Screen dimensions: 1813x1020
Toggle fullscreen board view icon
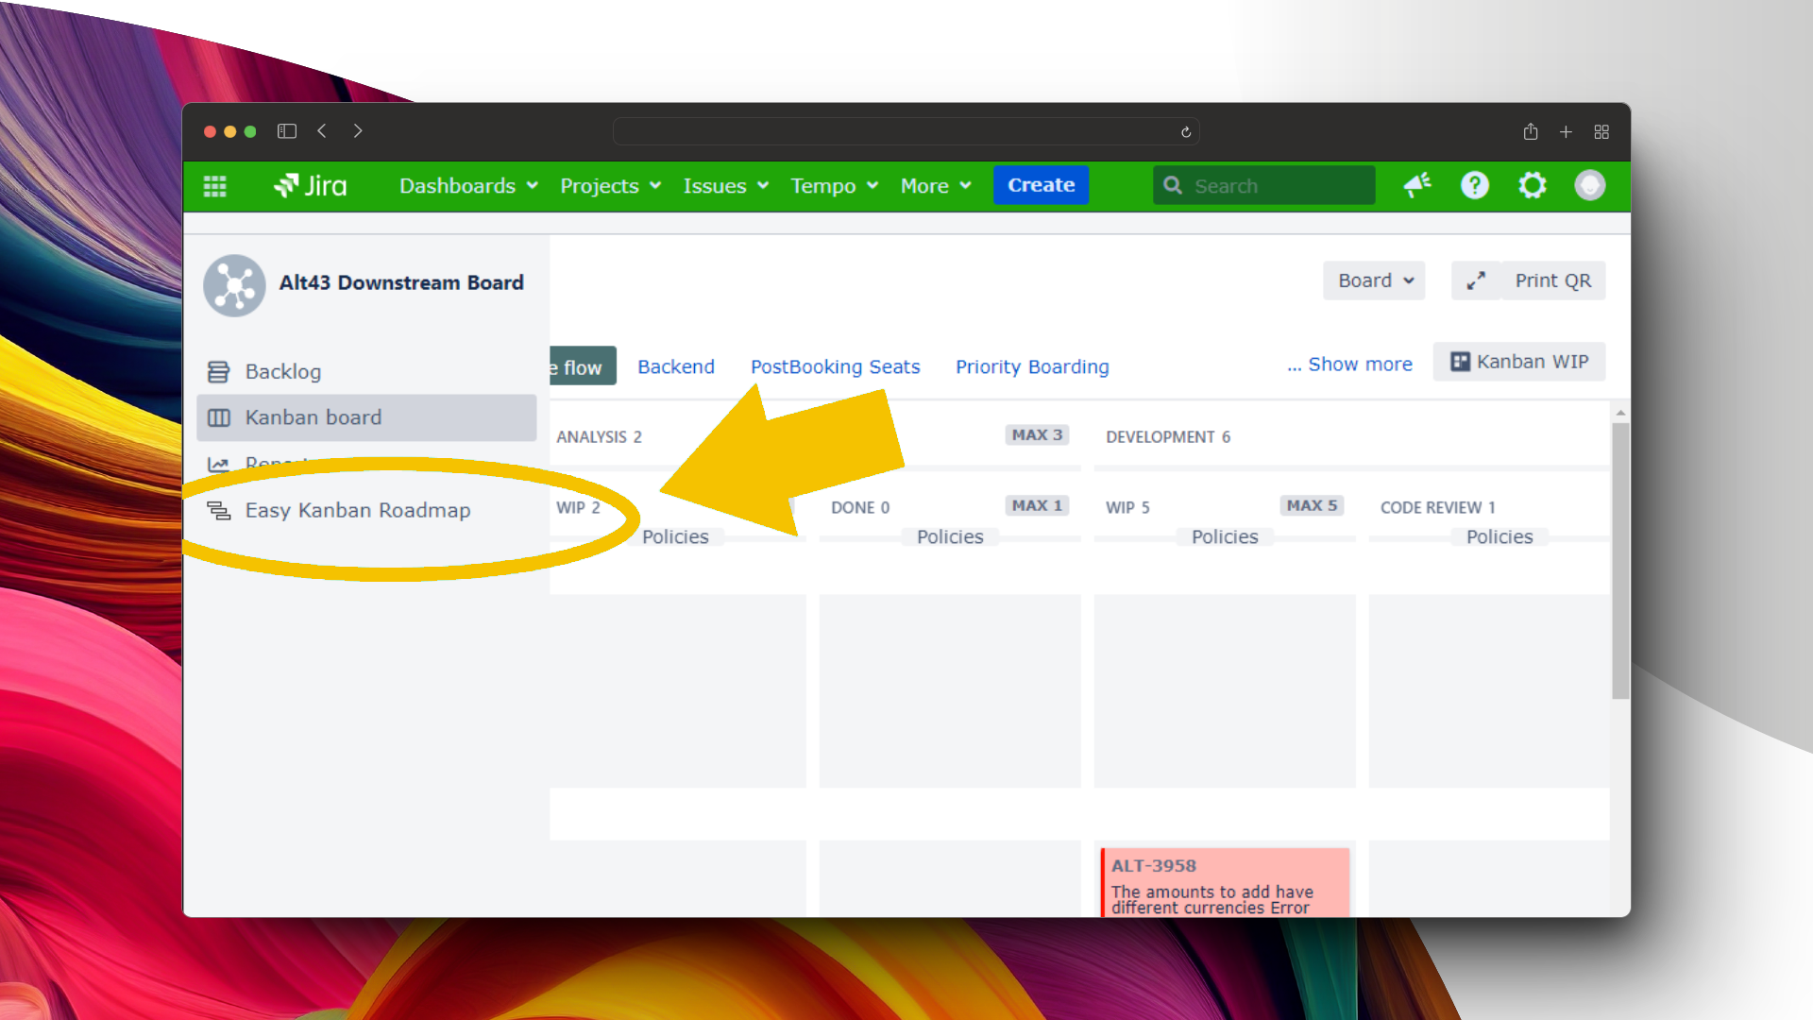1476,280
